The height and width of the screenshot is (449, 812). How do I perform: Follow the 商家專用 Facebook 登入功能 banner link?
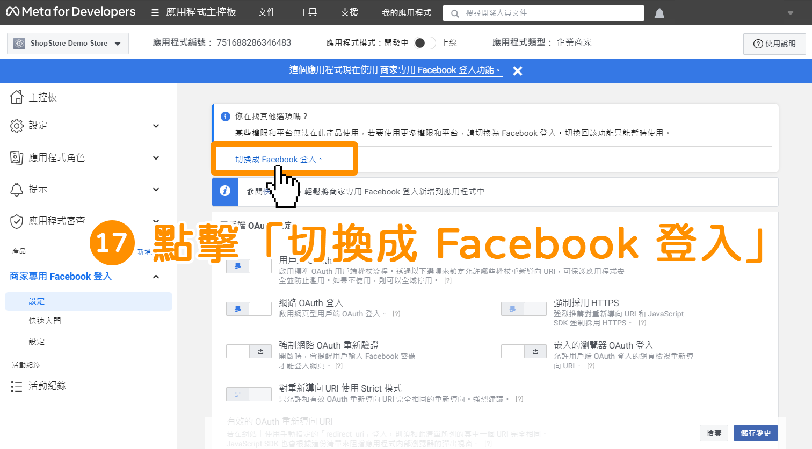tap(441, 70)
